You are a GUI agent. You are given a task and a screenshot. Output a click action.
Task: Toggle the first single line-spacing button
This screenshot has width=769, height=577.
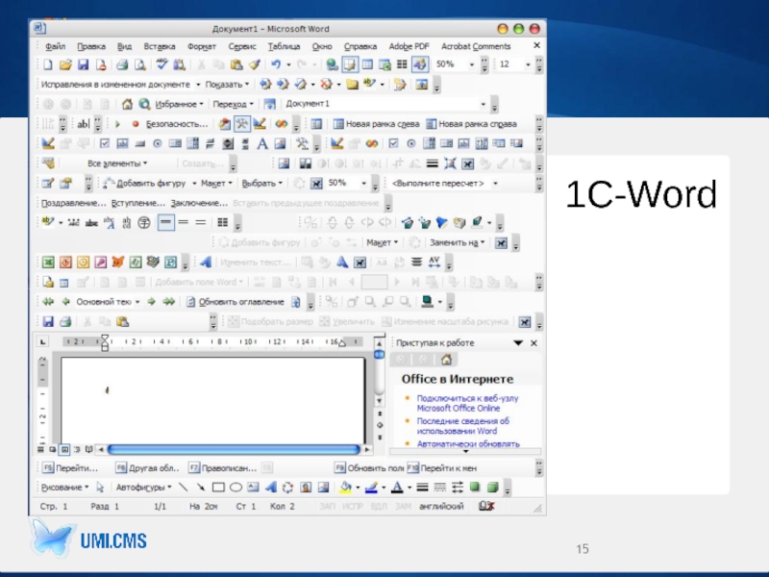click(x=165, y=223)
